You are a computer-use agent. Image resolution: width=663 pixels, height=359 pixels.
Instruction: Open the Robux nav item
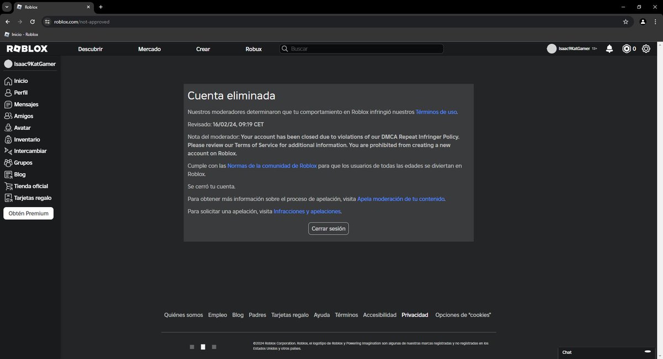[x=254, y=49]
